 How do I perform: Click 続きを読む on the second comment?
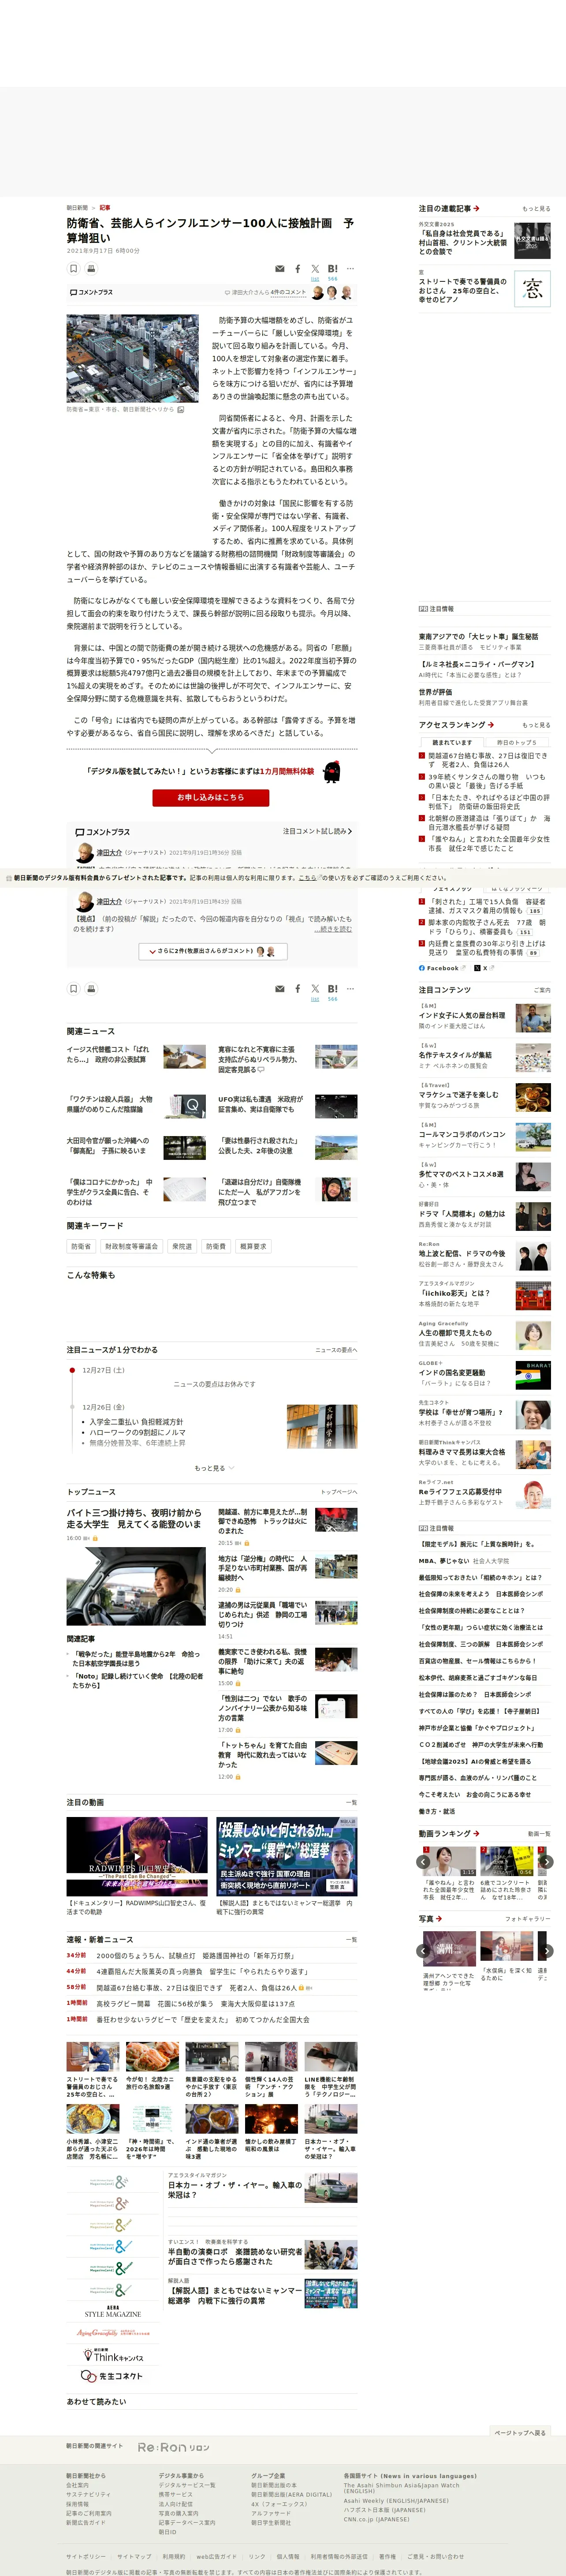[333, 928]
